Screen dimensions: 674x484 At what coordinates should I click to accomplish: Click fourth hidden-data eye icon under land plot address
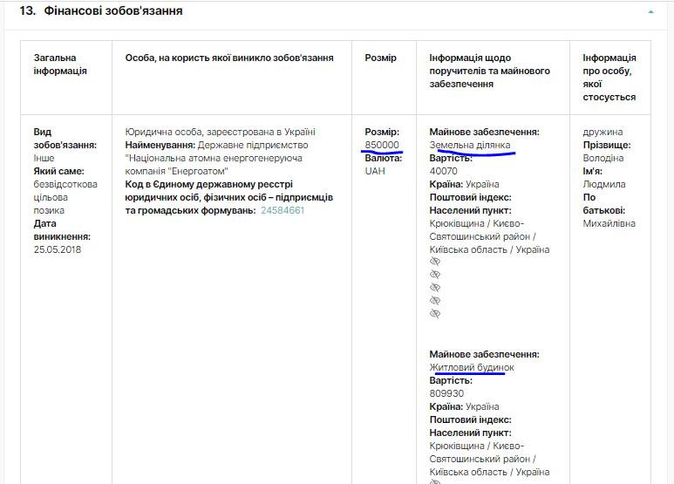point(435,301)
